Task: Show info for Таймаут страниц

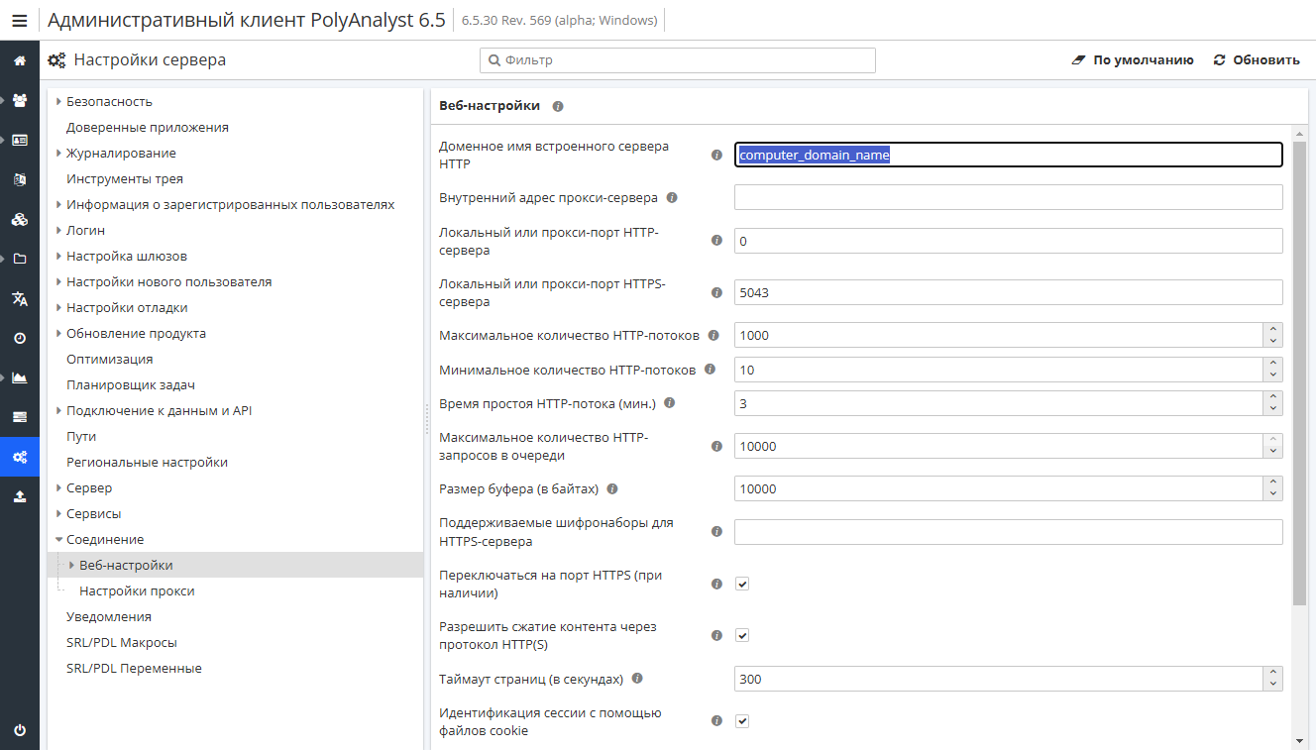Action: pyautogui.click(x=637, y=679)
